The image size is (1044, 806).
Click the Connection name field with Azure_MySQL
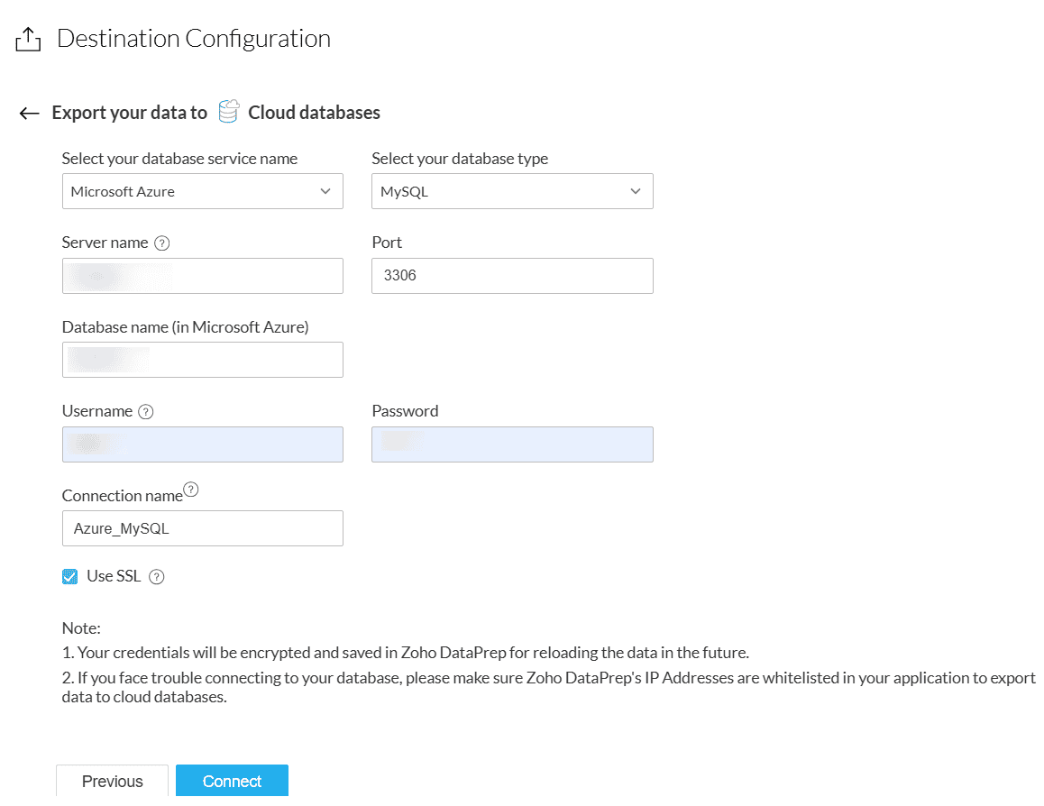click(202, 528)
